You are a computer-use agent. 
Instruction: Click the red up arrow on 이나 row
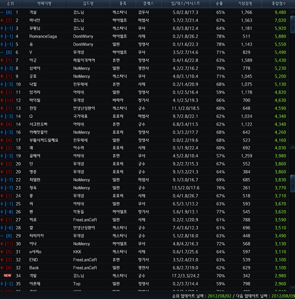[x=2, y=244]
